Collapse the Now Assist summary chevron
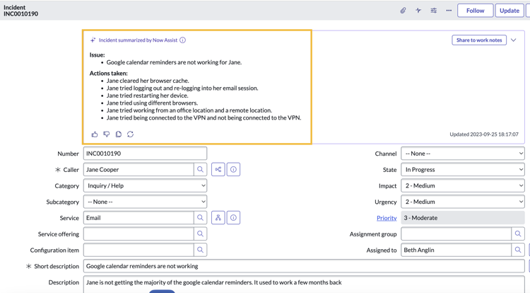530x293 pixels. pyautogui.click(x=514, y=40)
